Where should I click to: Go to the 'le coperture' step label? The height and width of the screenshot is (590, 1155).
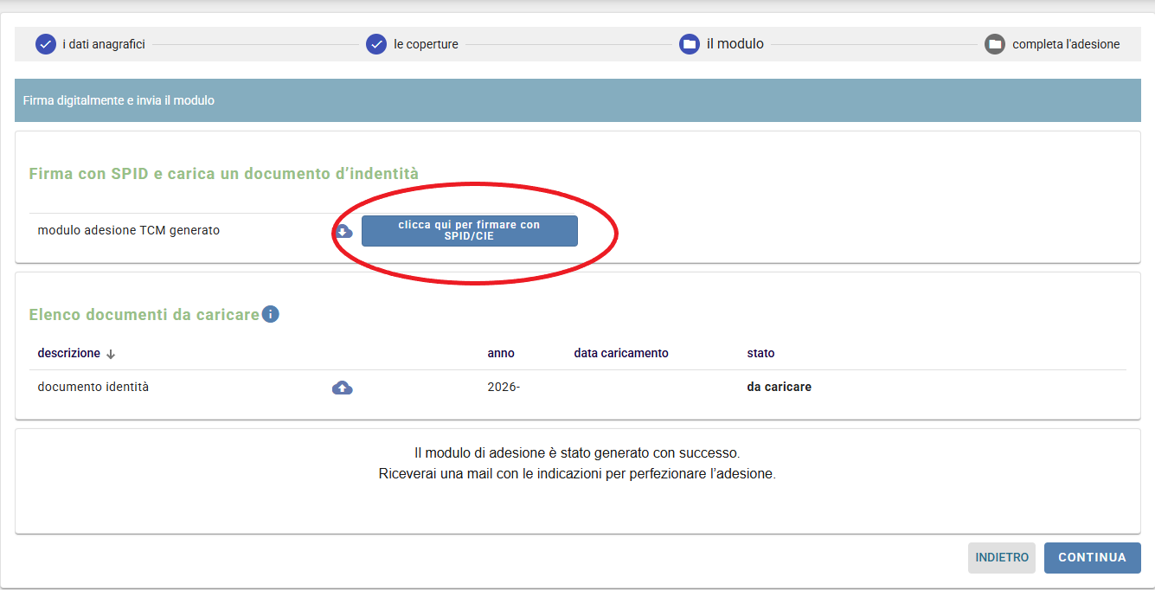[x=426, y=44]
